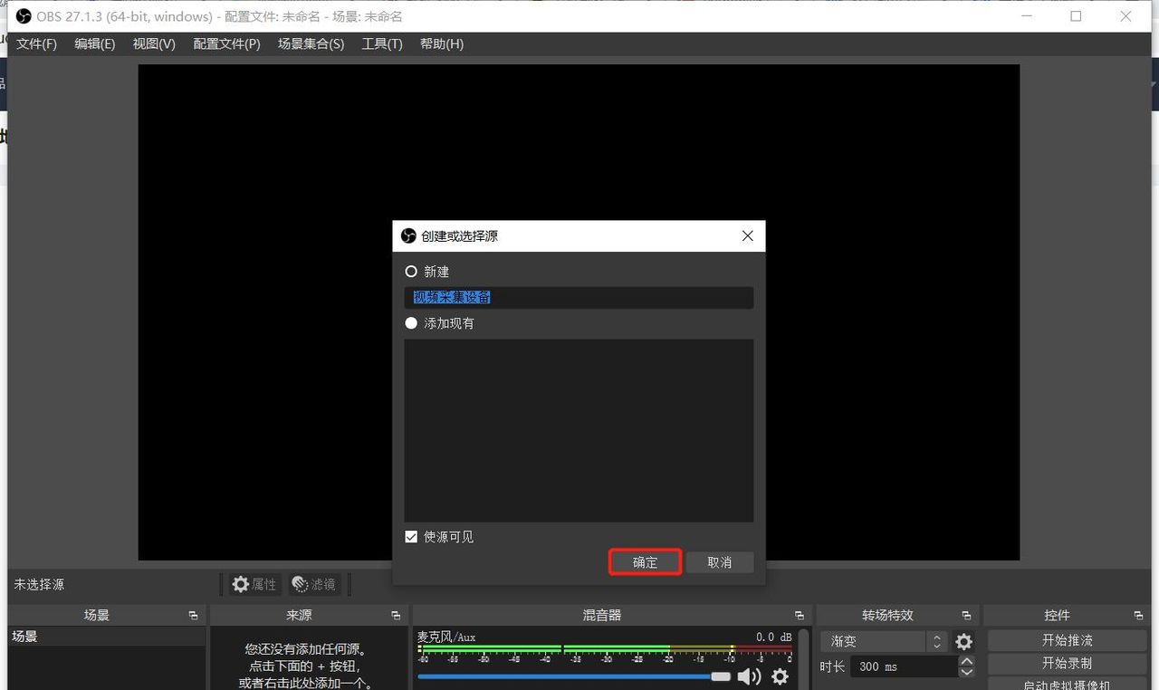The height and width of the screenshot is (690, 1159).
Task: Open the 帮助(H) menu
Action: [442, 44]
